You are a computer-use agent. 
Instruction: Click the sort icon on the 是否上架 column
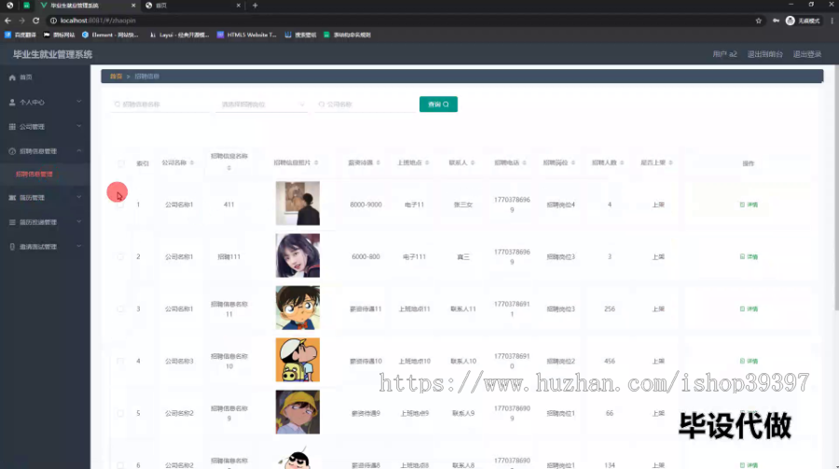tap(670, 163)
